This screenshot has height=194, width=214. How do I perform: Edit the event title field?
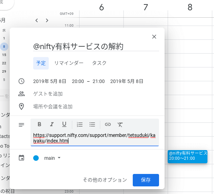point(96,46)
